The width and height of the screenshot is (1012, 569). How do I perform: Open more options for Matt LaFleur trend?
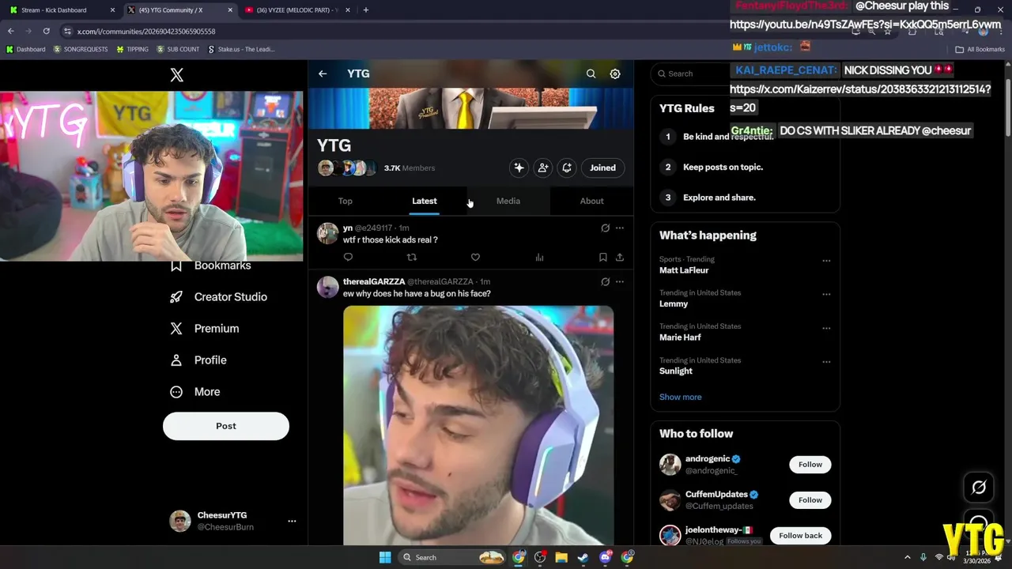(826, 261)
